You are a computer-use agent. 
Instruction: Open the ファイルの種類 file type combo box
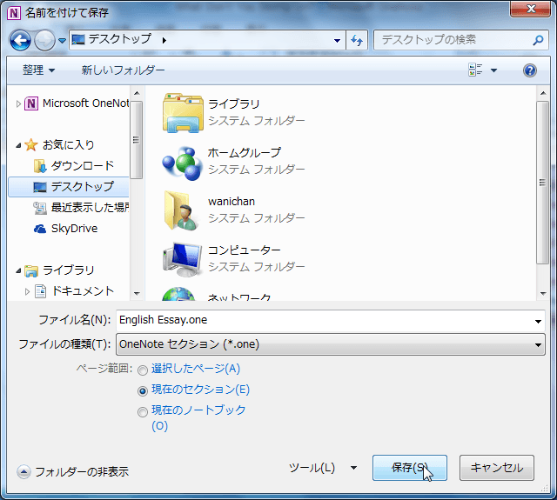(331, 344)
